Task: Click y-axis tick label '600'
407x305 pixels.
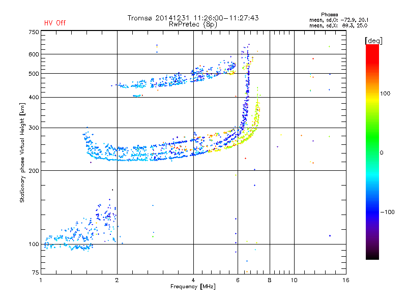Action: click(34, 54)
